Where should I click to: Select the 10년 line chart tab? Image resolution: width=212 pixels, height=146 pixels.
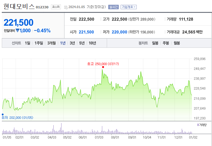[x=92, y=43]
